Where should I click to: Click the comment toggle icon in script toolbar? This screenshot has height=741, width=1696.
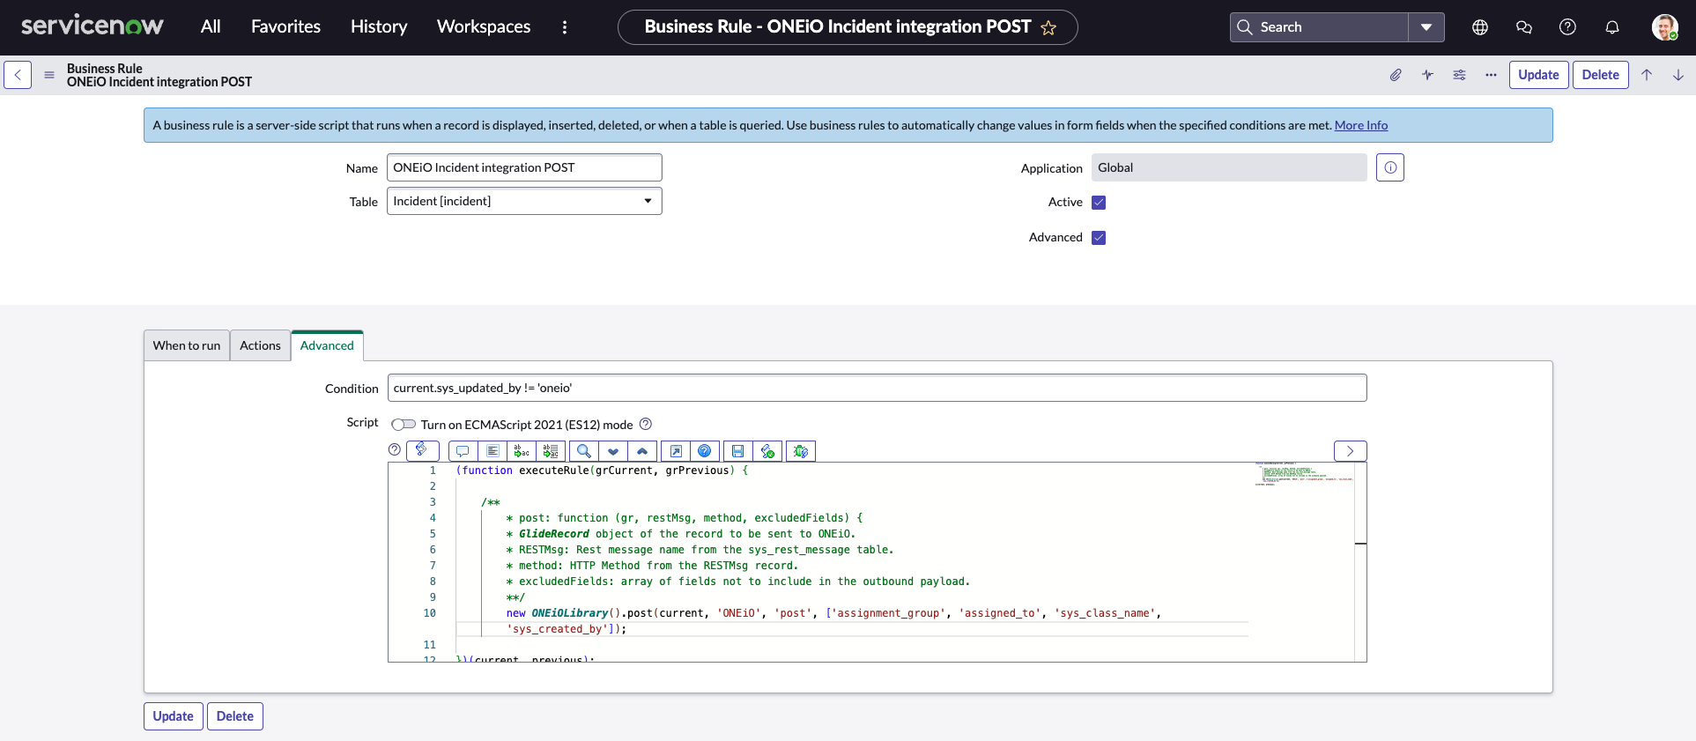click(x=463, y=451)
